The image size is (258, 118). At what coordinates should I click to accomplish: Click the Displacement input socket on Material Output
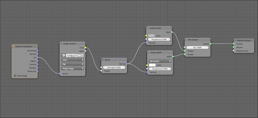tap(233, 51)
